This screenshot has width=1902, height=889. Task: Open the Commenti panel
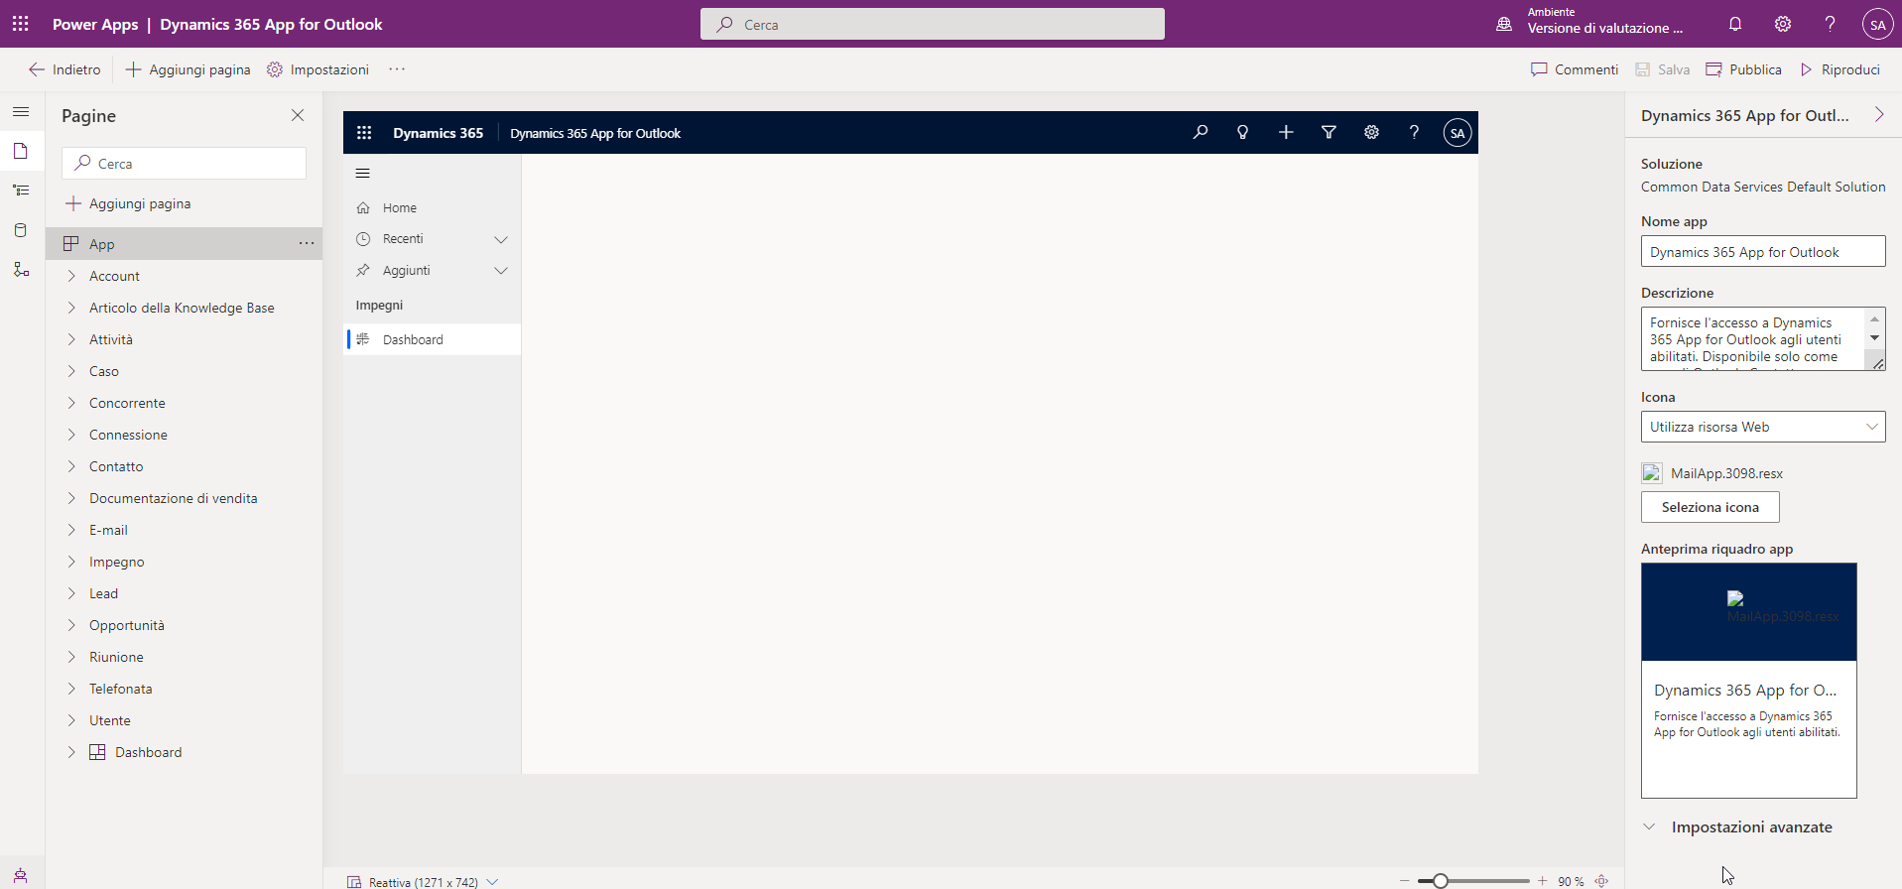[1575, 69]
